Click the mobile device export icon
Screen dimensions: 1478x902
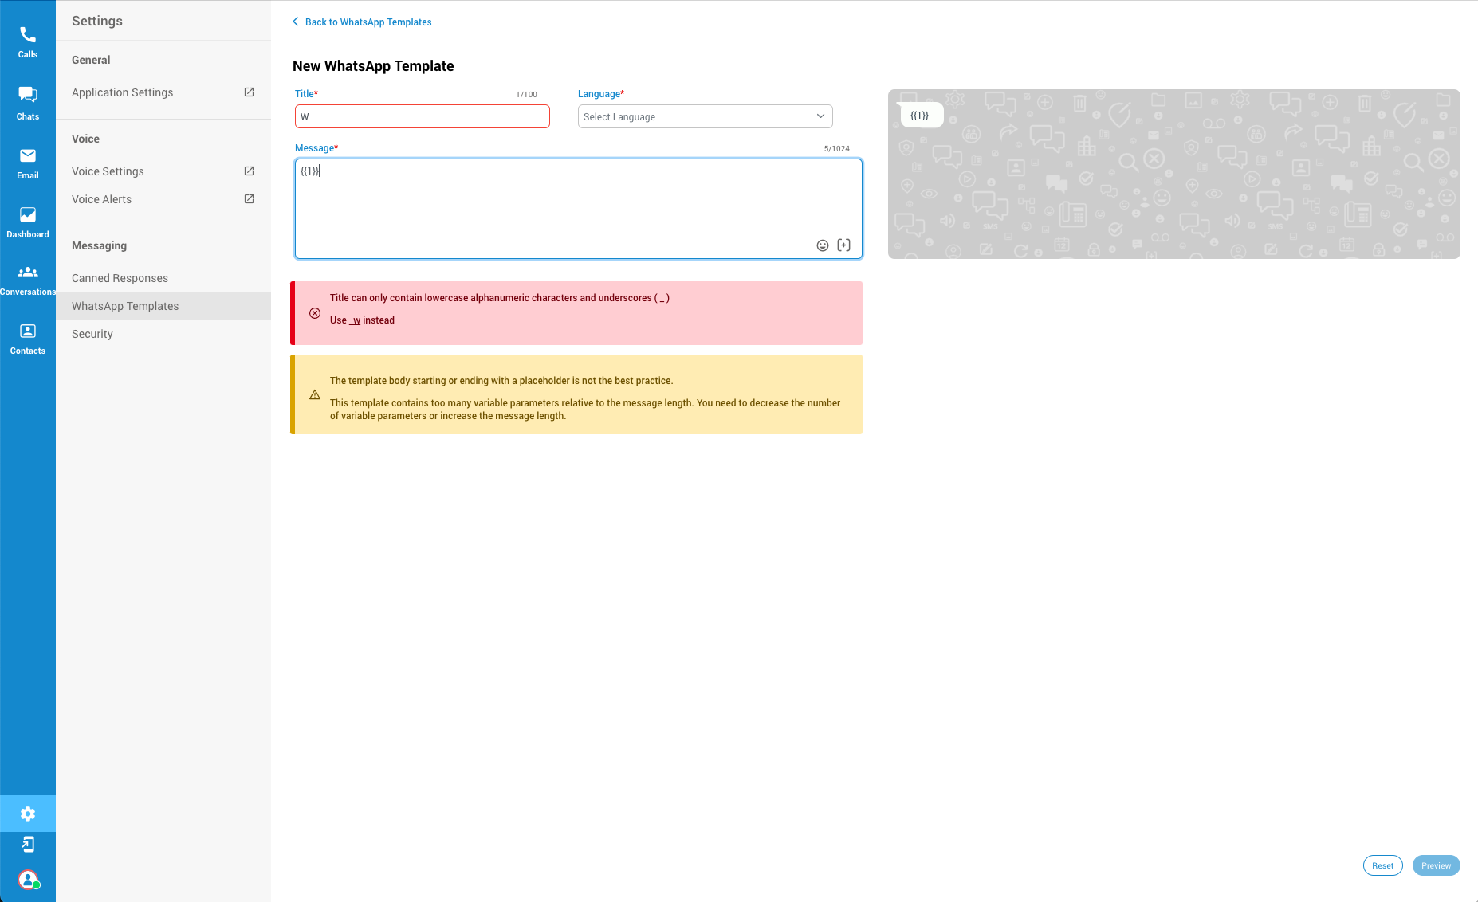28,845
